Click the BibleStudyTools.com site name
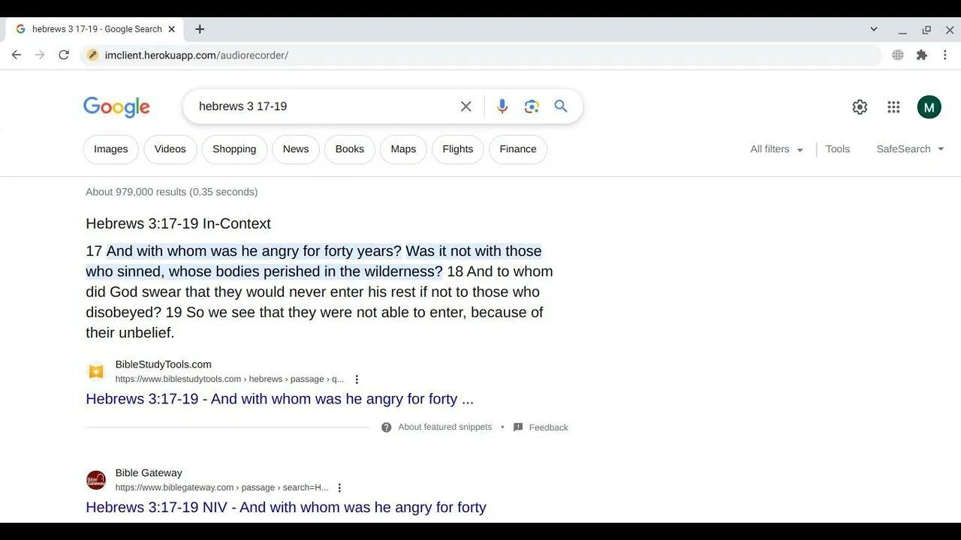961x540 pixels. (x=164, y=364)
